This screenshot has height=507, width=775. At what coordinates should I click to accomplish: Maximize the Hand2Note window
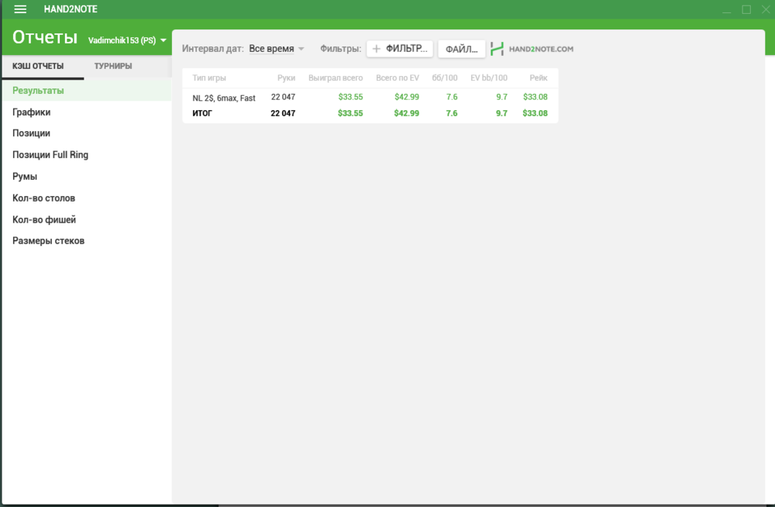[x=746, y=9]
